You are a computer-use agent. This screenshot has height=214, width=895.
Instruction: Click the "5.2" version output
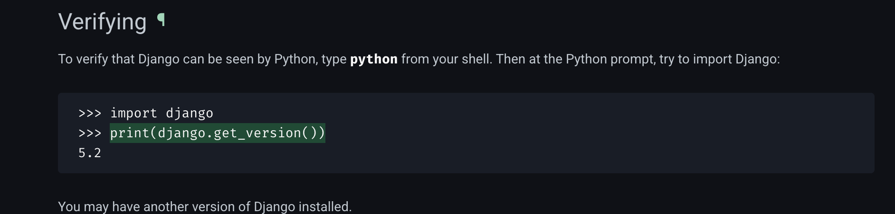pyautogui.click(x=90, y=153)
